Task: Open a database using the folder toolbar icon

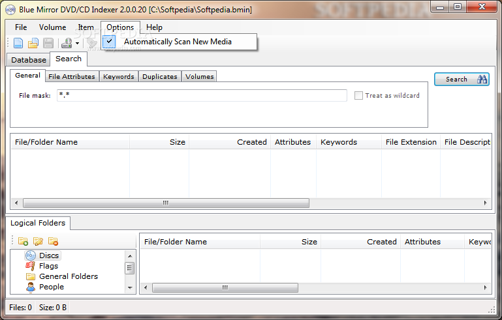Action: (x=33, y=43)
